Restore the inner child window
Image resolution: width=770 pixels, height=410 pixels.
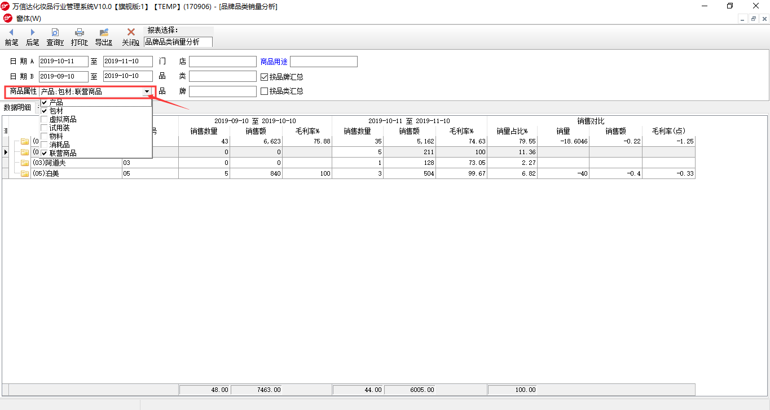[754, 19]
